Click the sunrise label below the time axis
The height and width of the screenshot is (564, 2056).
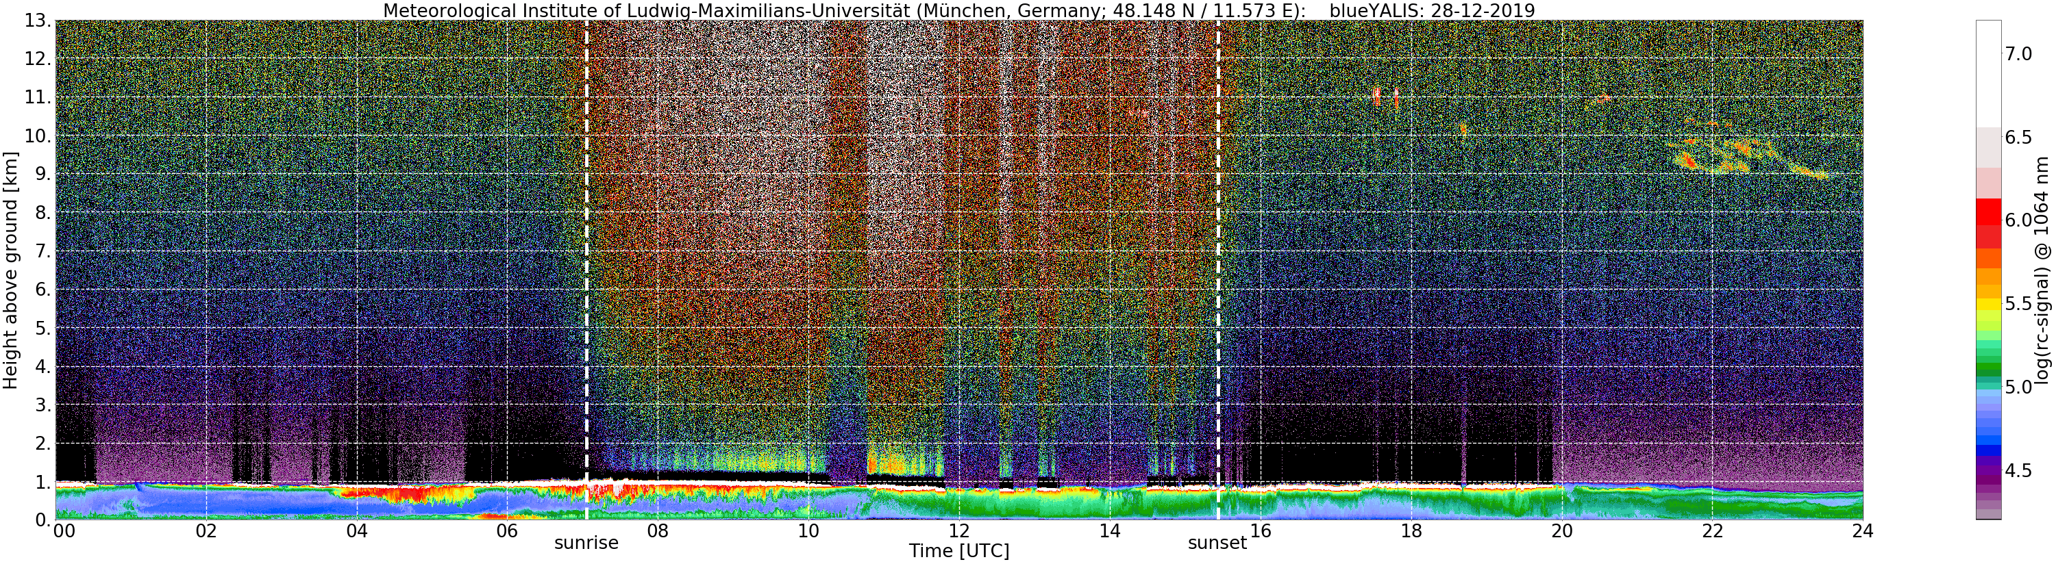click(586, 543)
